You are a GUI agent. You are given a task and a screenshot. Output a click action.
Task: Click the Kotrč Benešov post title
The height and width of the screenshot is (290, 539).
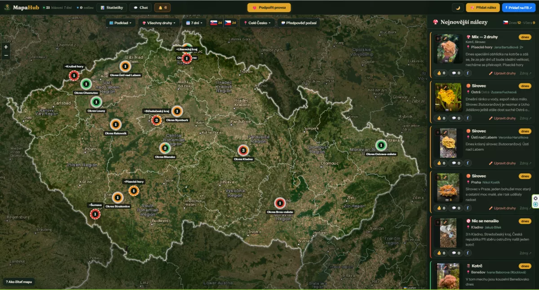(477, 266)
